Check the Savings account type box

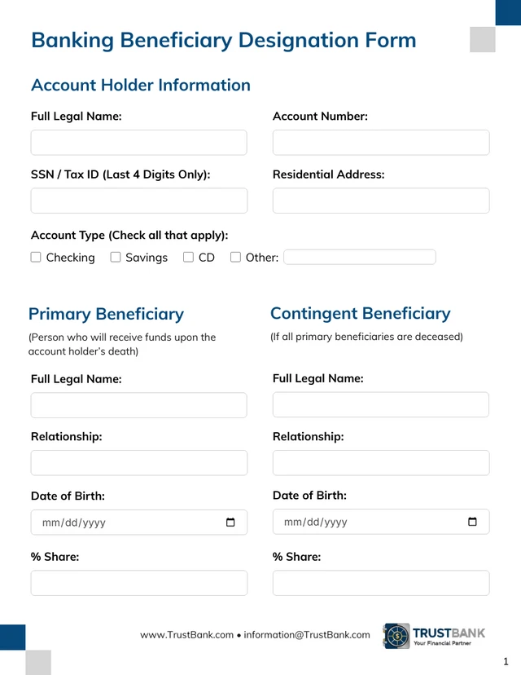coord(116,258)
